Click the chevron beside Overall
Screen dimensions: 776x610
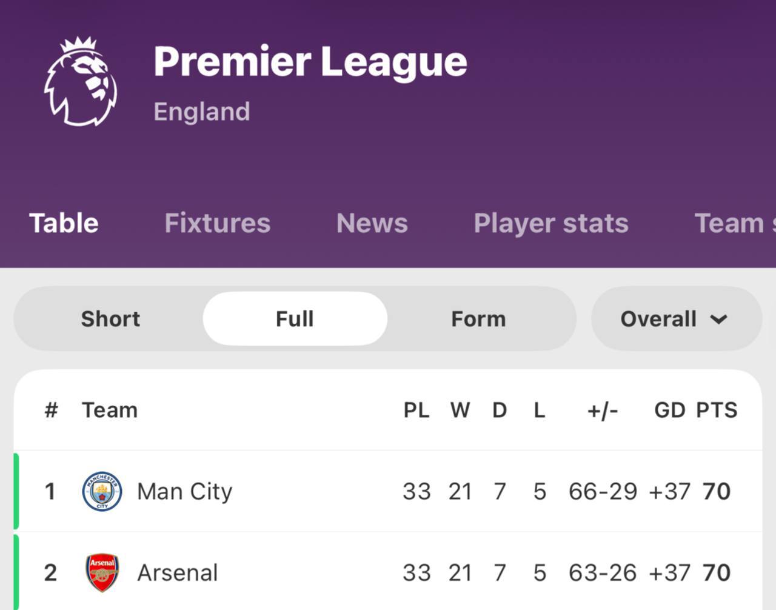(719, 320)
